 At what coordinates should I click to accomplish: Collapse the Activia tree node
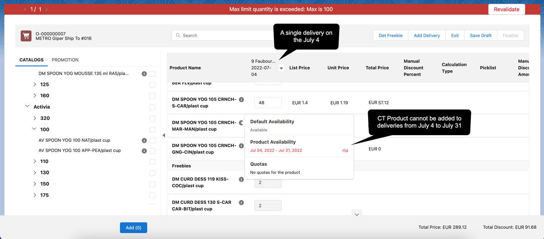[27, 107]
